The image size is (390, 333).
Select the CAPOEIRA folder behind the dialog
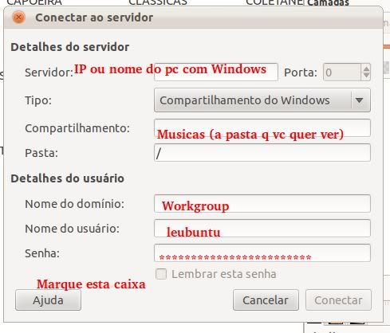[x=34, y=2]
